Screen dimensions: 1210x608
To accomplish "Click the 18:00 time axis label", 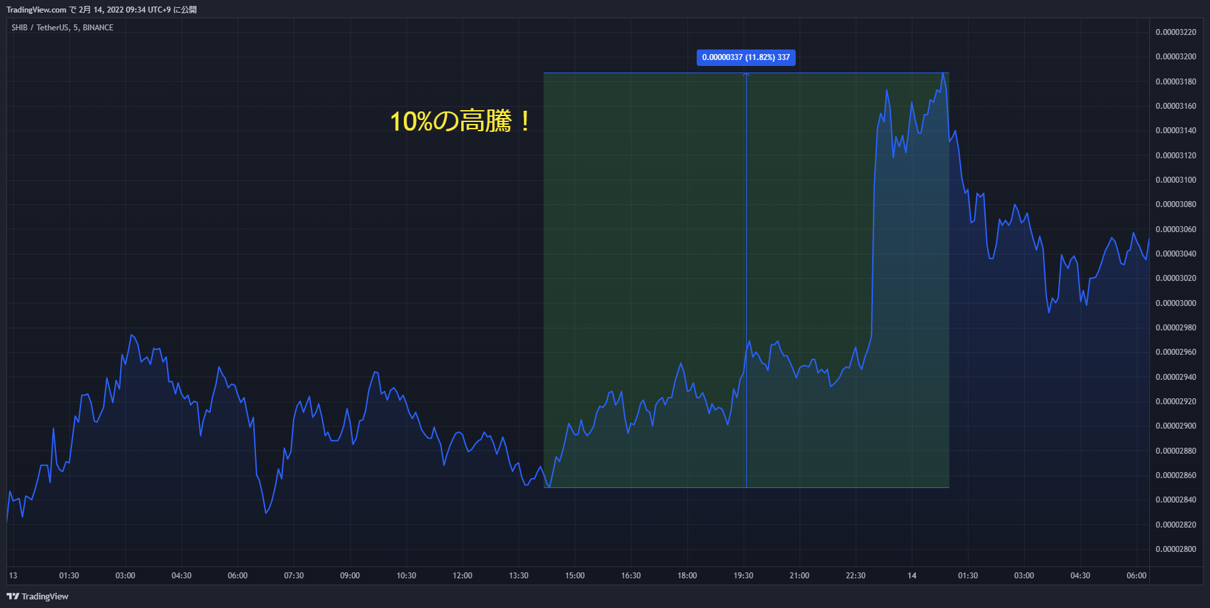I will click(687, 576).
